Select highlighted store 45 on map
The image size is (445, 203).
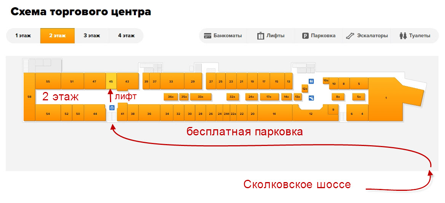pyautogui.click(x=111, y=81)
